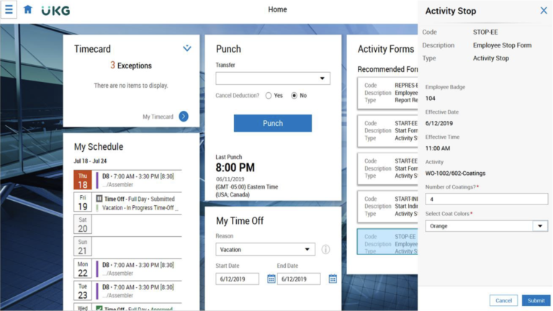Screen dimensions: 553x311
Task: Submit the Activity Stop form
Action: click(536, 300)
